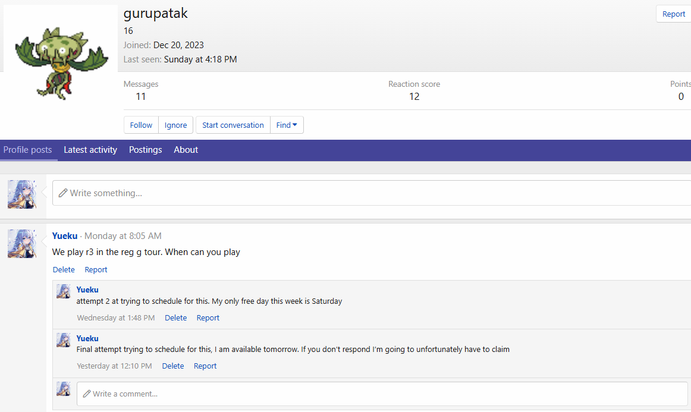This screenshot has height=412, width=691.
Task: Select the About tab
Action: pos(186,150)
